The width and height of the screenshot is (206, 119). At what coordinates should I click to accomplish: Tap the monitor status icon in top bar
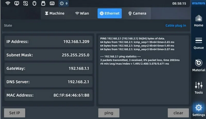click(17, 3)
